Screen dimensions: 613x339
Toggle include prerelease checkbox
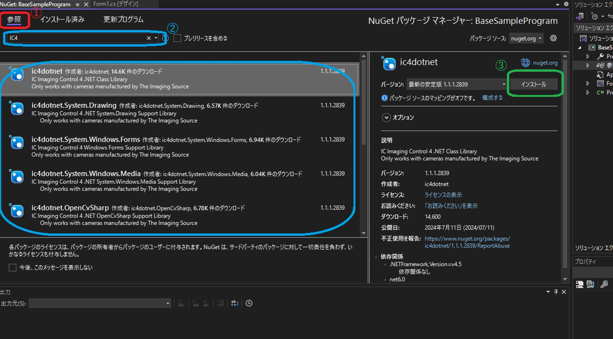(177, 38)
